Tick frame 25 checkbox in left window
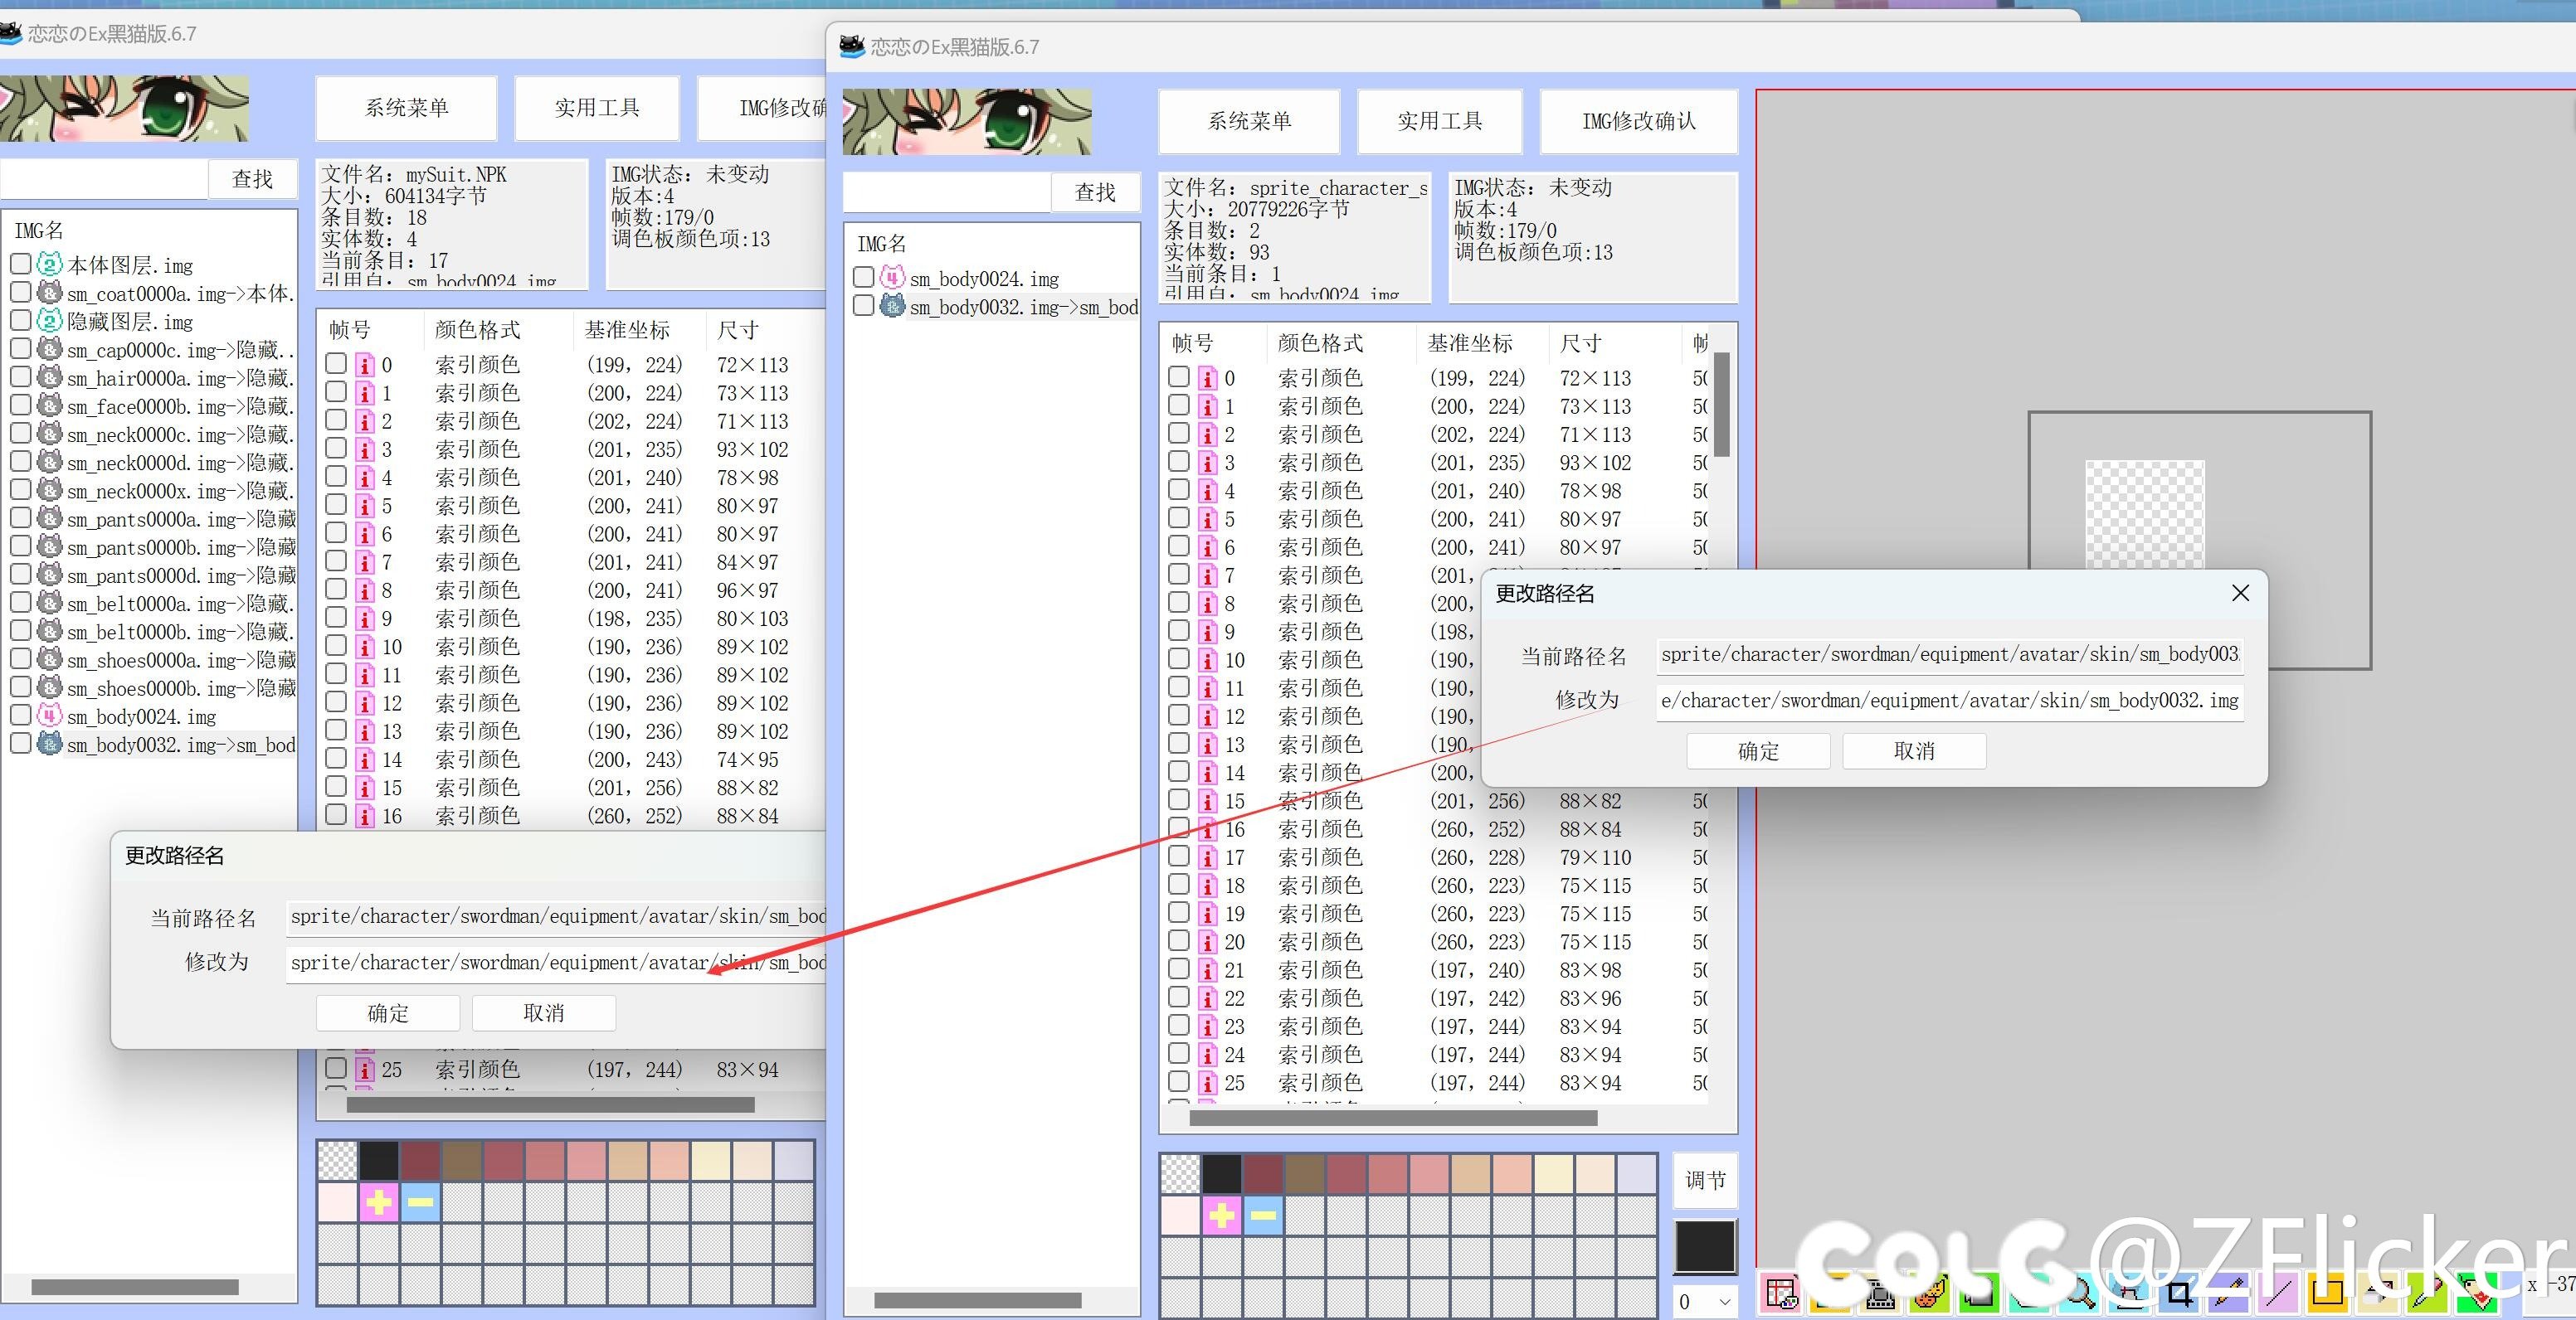The height and width of the screenshot is (1320, 2576). click(336, 1068)
